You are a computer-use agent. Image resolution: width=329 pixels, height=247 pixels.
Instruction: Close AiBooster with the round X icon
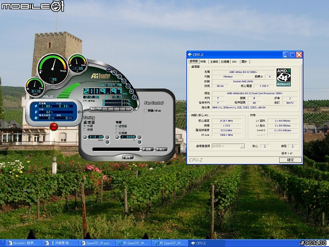click(x=132, y=91)
